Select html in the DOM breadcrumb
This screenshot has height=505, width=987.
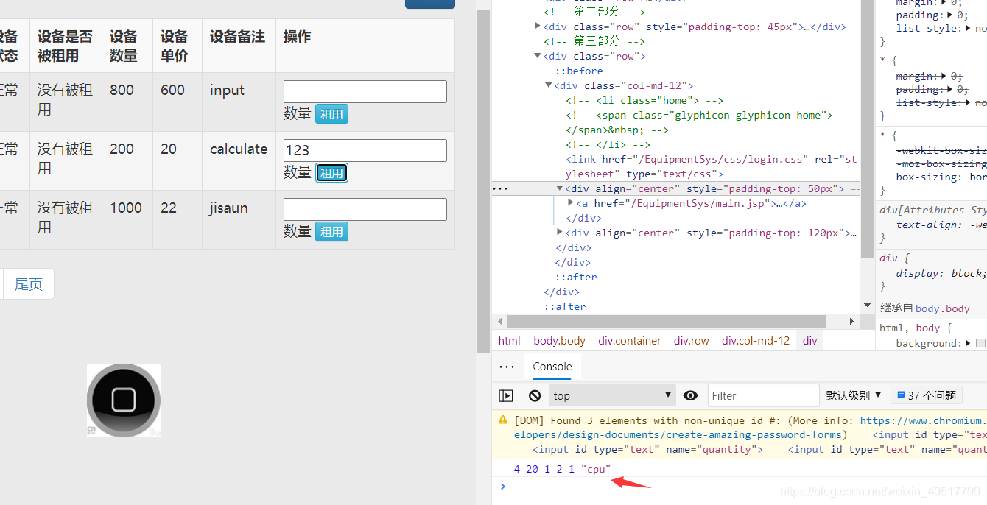(509, 341)
